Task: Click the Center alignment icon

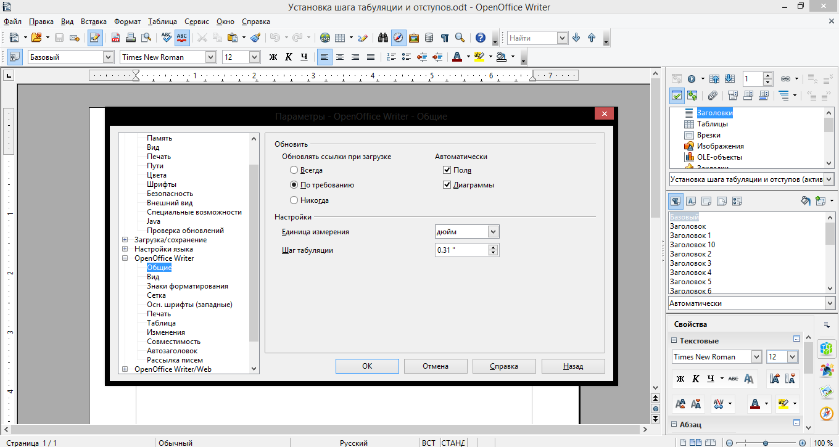Action: tap(340, 57)
